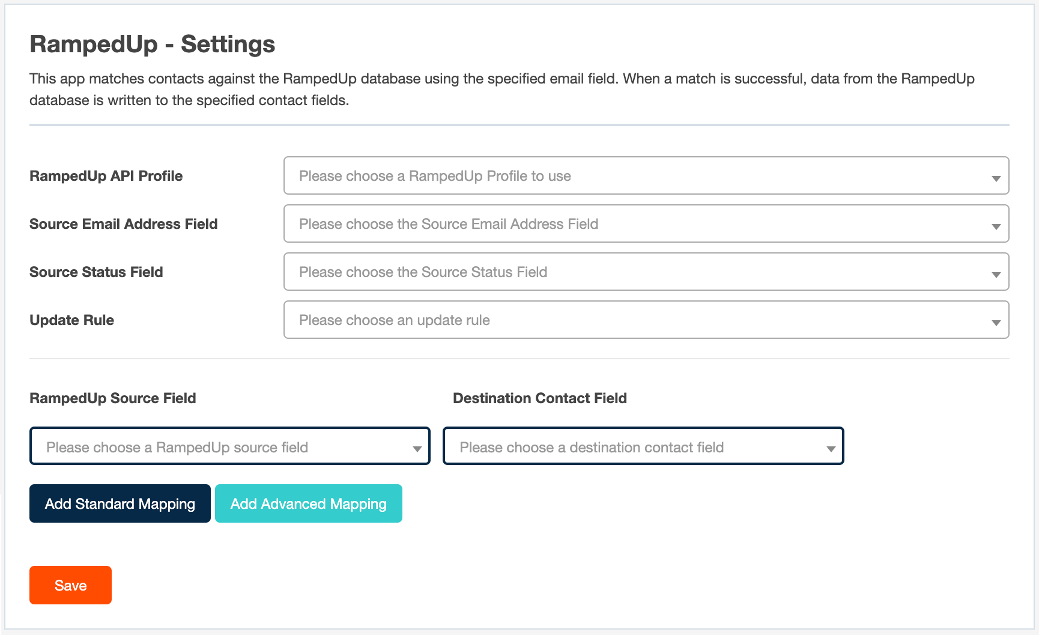Save the RampedUp settings
The height and width of the screenshot is (635, 1039).
pos(70,585)
